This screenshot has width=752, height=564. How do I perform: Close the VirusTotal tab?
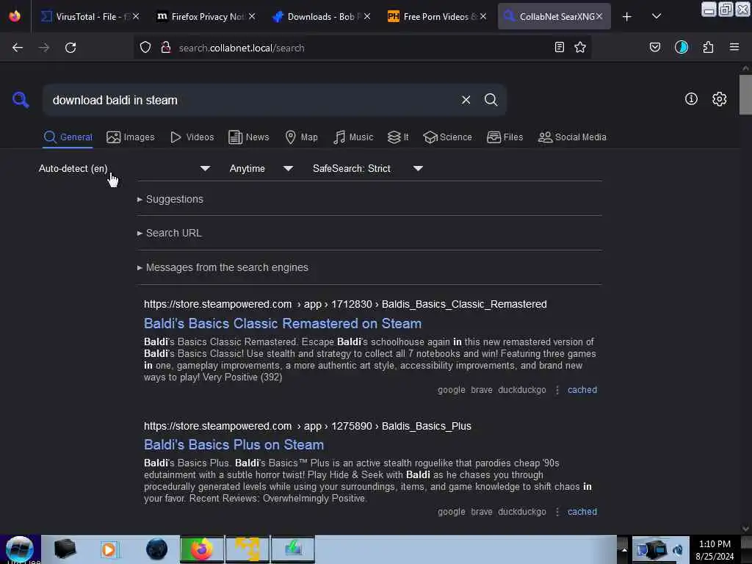point(136,17)
